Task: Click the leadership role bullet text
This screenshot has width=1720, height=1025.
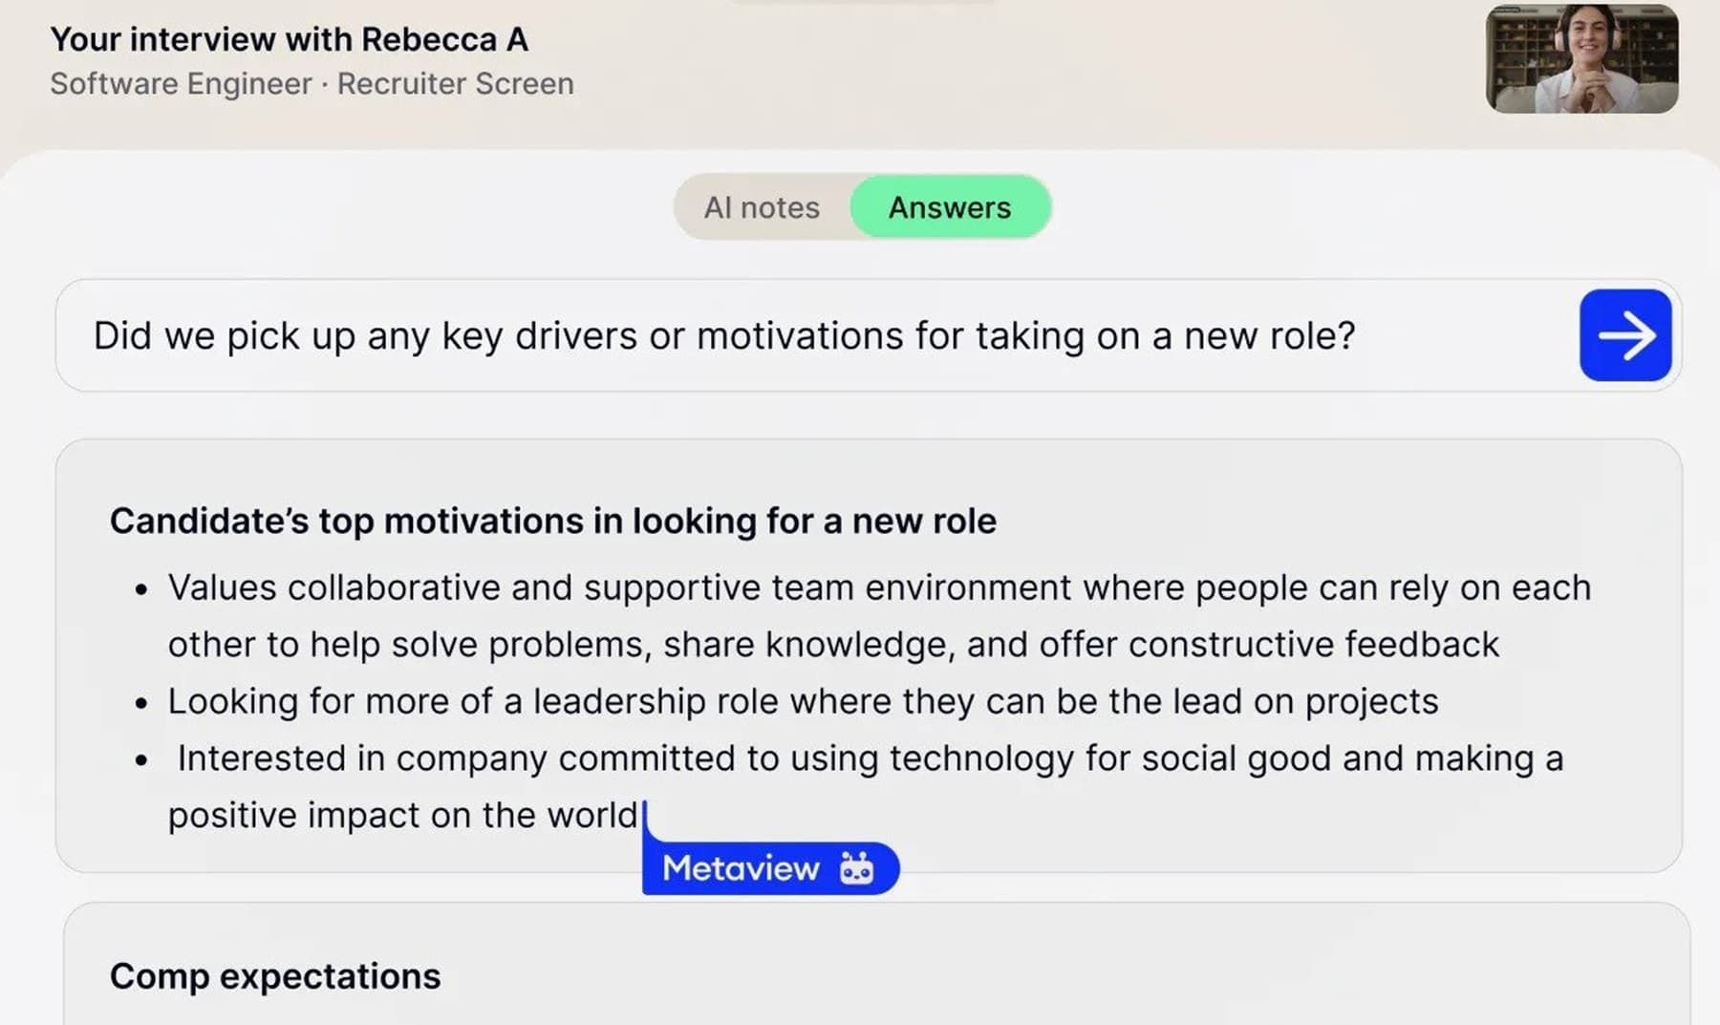Action: [803, 701]
